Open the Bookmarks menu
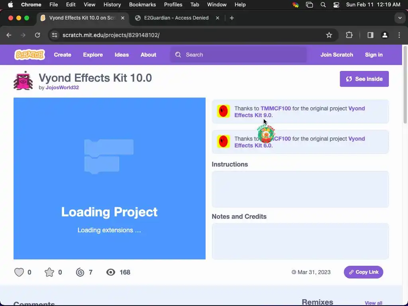 coord(142,4)
